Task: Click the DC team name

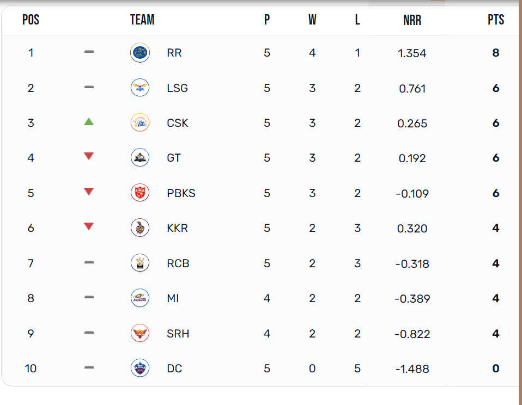Action: pos(174,369)
